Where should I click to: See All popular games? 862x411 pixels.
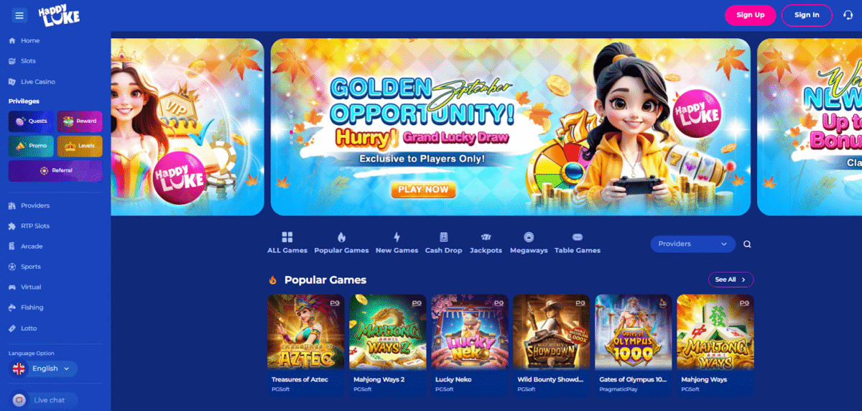[731, 280]
